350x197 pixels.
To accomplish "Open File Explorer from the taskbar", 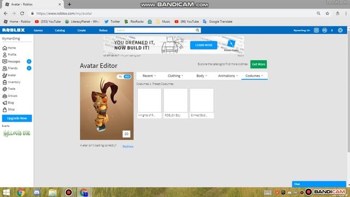I will 52,192.
